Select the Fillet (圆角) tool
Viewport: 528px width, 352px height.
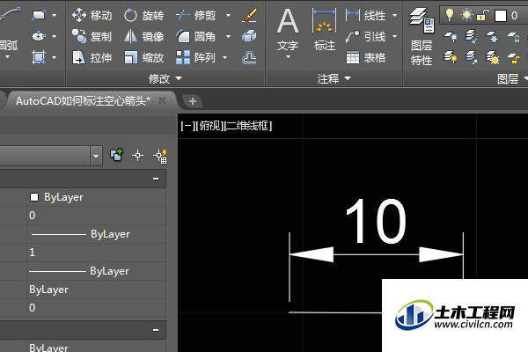tap(195, 36)
